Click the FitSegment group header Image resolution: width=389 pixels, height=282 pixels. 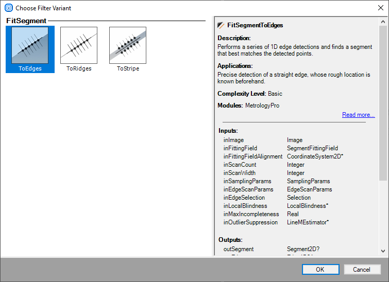[26, 21]
